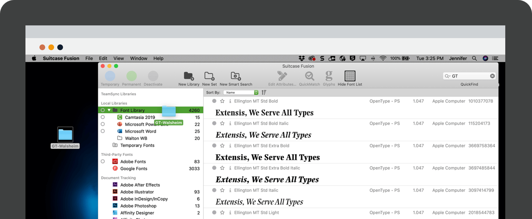Click the Hide Font List icon

pyautogui.click(x=350, y=76)
